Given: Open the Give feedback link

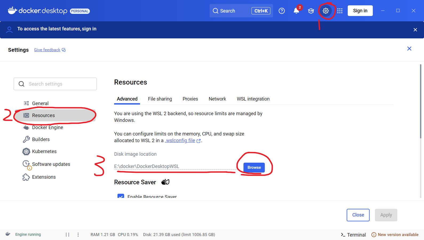Looking at the screenshot, I should [47, 50].
